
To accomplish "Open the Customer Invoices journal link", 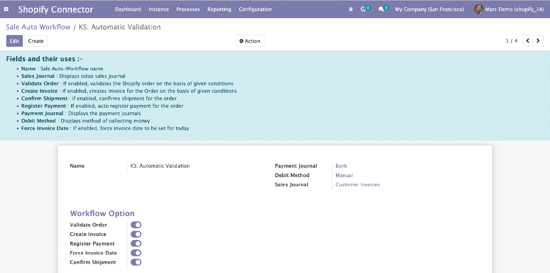I will tap(357, 185).
